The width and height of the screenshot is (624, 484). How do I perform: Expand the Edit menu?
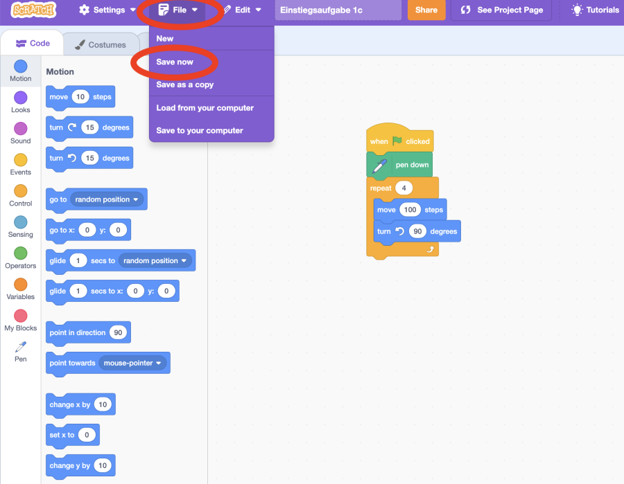[242, 10]
